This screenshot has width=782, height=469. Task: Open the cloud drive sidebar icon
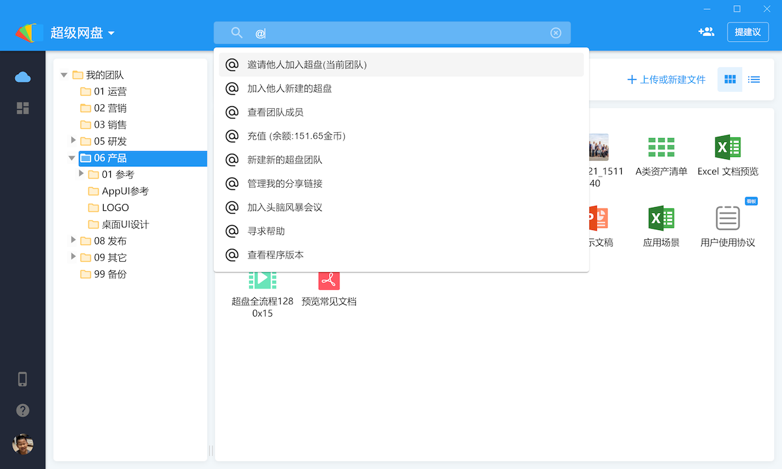pos(23,78)
